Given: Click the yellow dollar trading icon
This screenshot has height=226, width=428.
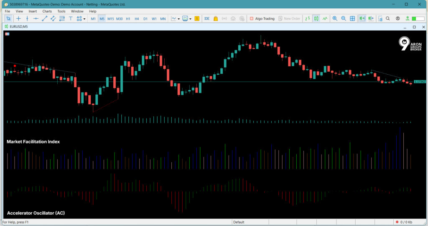Looking at the screenshot, I should click(x=197, y=18).
